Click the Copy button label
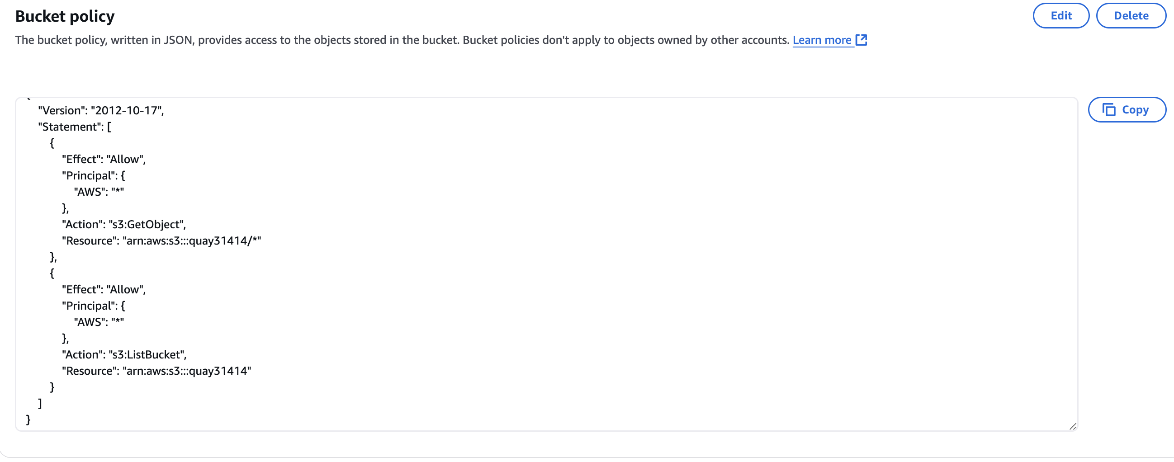Image resolution: width=1174 pixels, height=462 pixels. point(1135,110)
